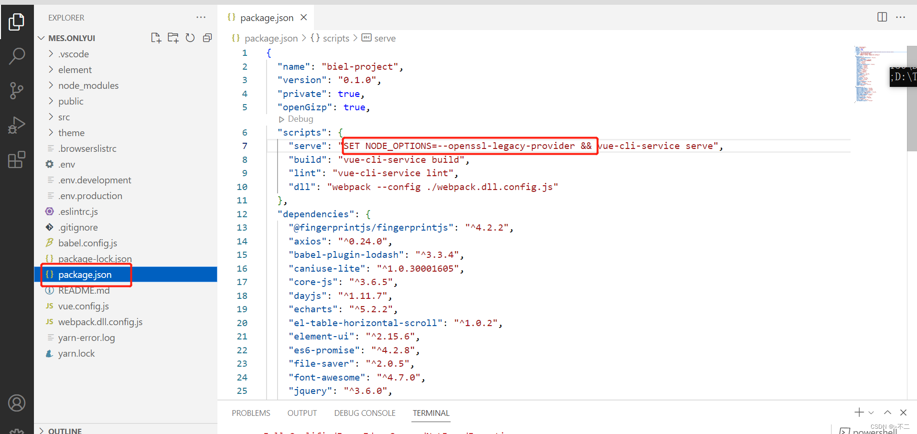917x434 pixels.
Task: Click serve in the breadcrumb path
Action: coord(385,38)
